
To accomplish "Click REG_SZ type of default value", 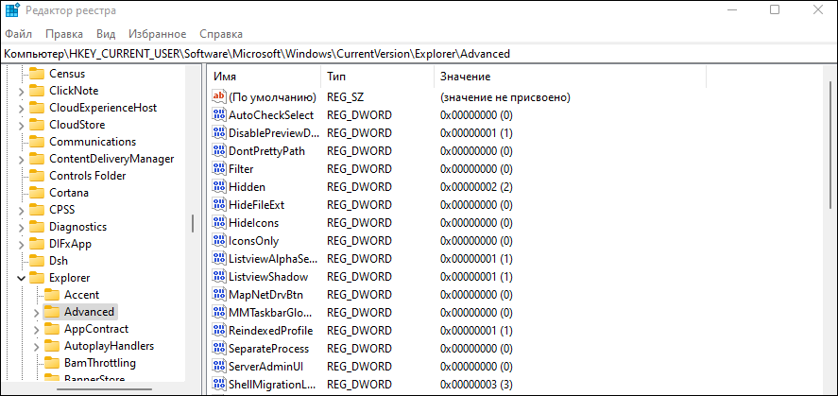I will [x=345, y=97].
